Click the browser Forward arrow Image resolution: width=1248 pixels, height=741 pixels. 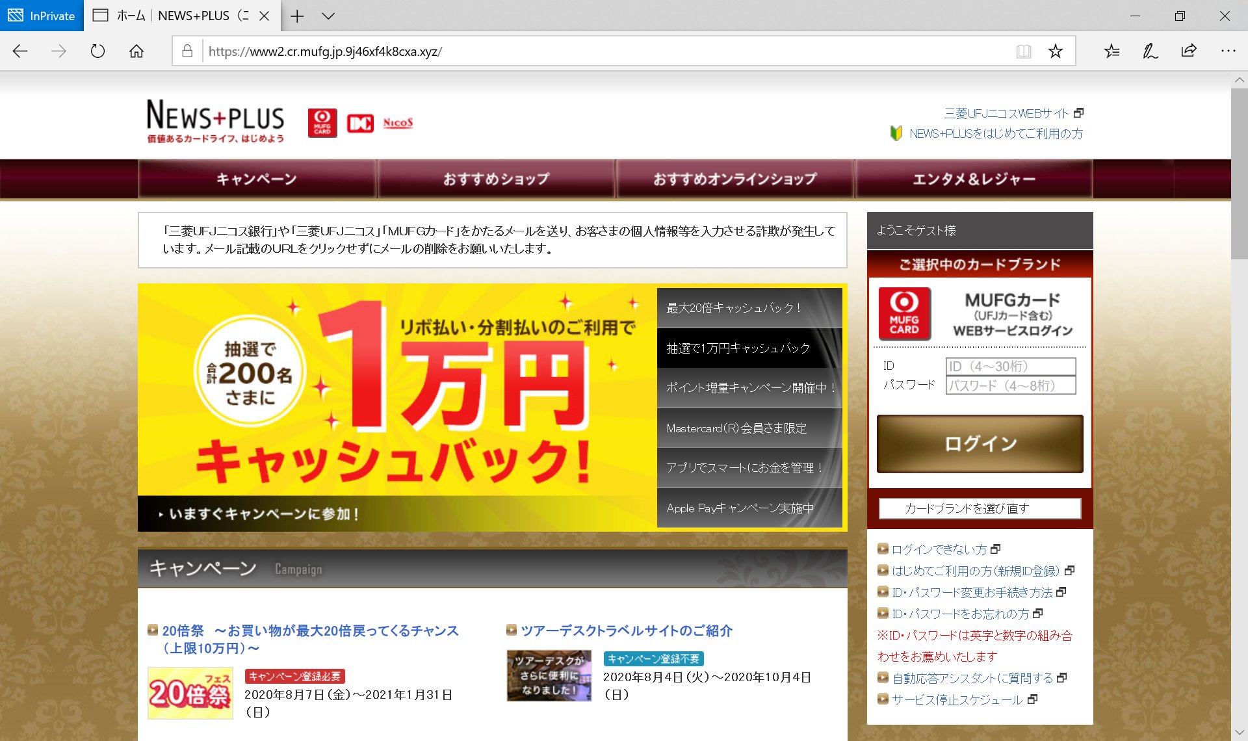pyautogui.click(x=58, y=51)
